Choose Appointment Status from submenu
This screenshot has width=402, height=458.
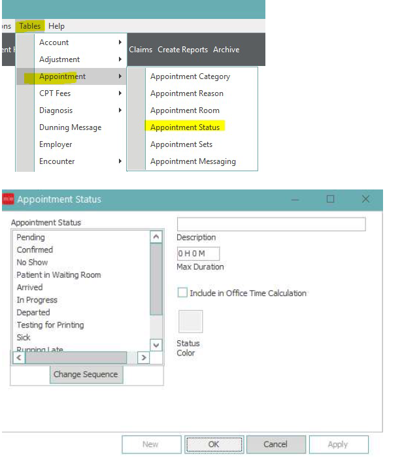(185, 127)
